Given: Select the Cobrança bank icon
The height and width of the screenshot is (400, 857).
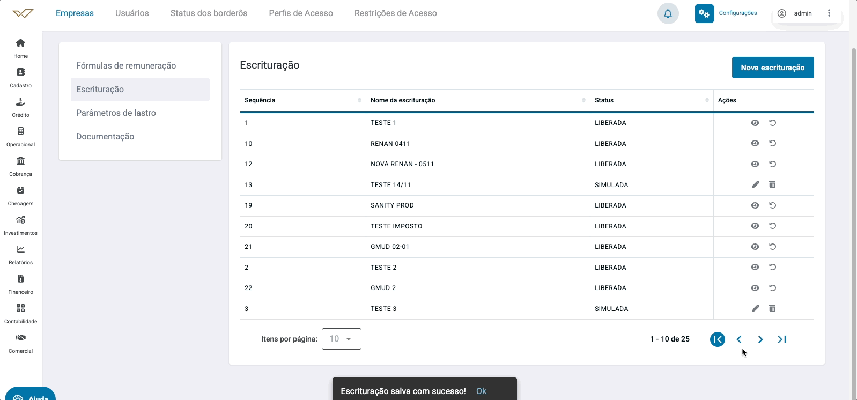Looking at the screenshot, I should (20, 161).
